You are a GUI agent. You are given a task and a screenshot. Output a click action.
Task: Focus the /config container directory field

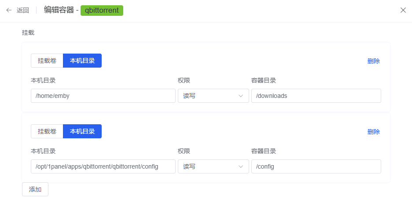[316, 166]
